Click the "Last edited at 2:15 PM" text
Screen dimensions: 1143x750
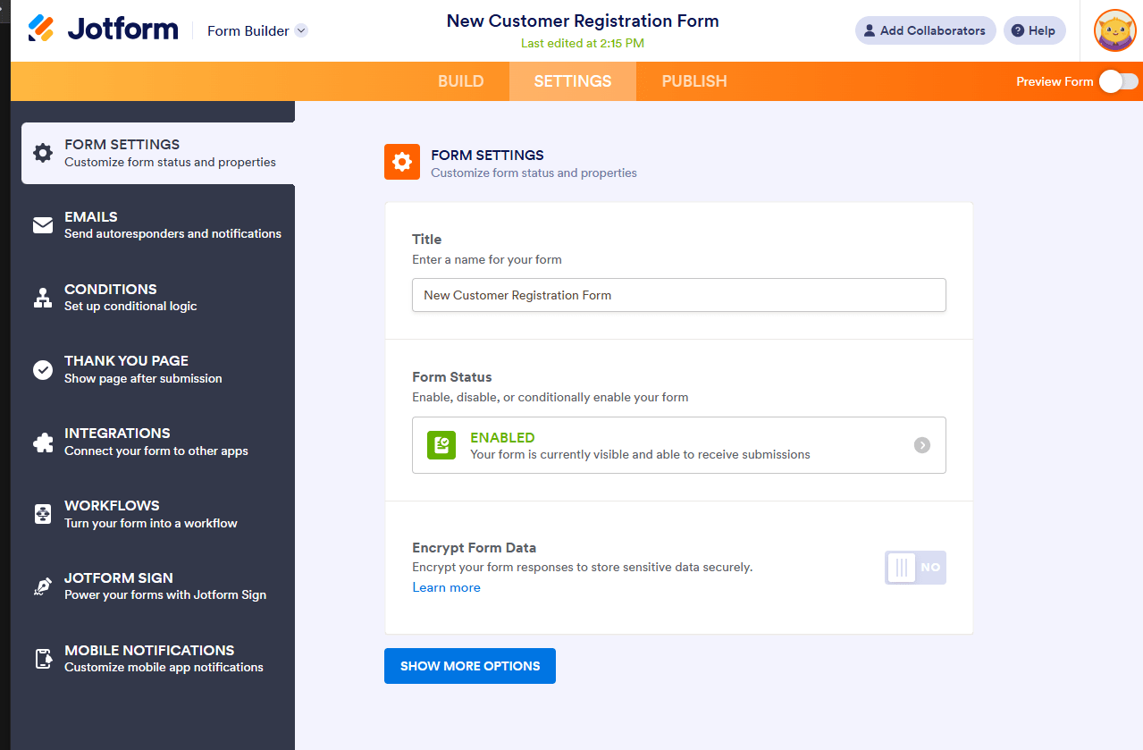(583, 43)
